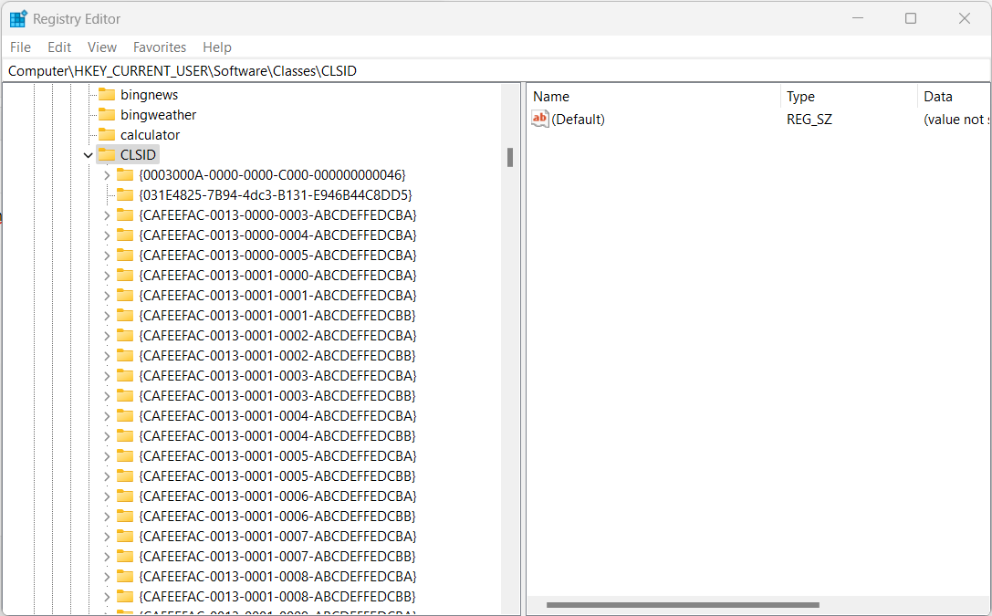Expand the {CAFEEFAC-0013-0001-0001-ABCDEFFEDCBA} key
The height and width of the screenshot is (616, 992).
107,296
